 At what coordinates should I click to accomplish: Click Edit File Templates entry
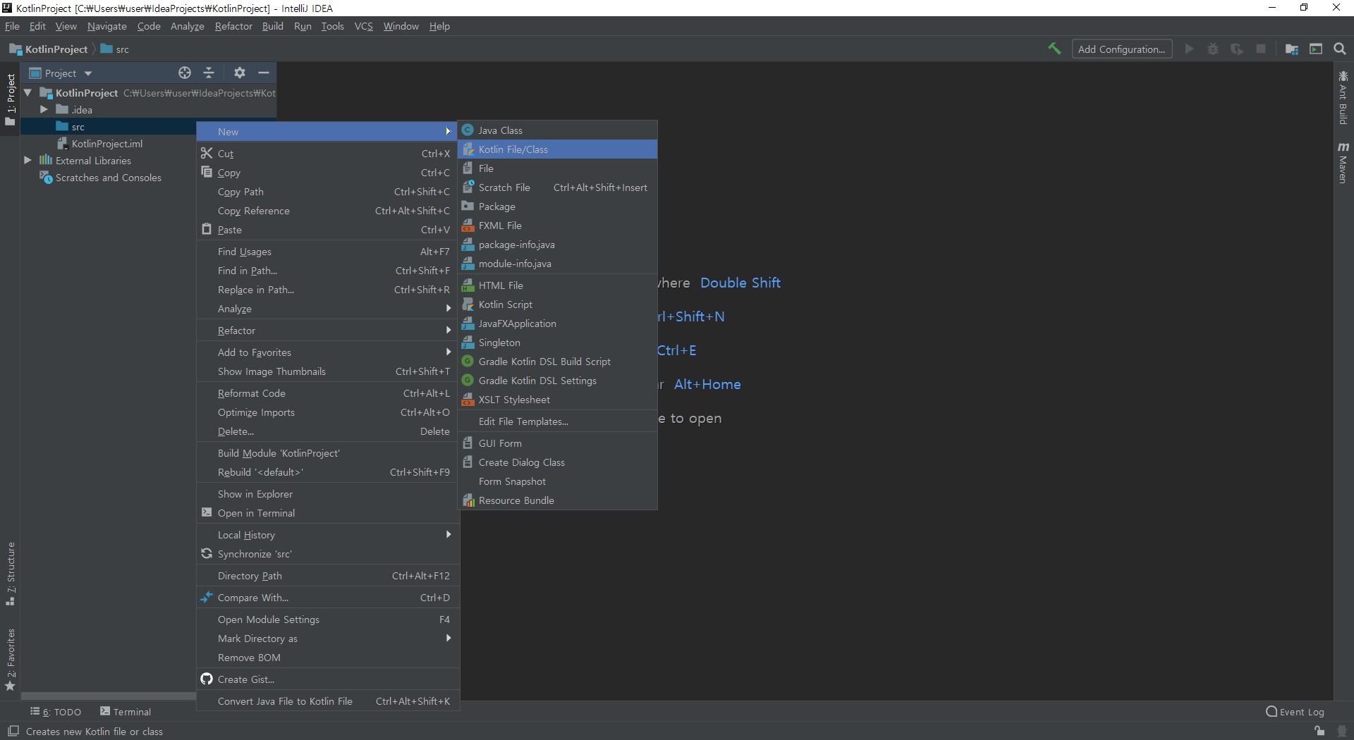tap(557, 421)
